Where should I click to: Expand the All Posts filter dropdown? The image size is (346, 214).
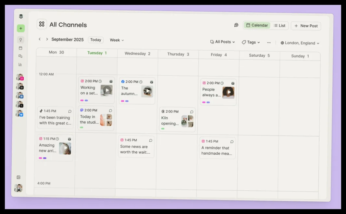pyautogui.click(x=222, y=42)
